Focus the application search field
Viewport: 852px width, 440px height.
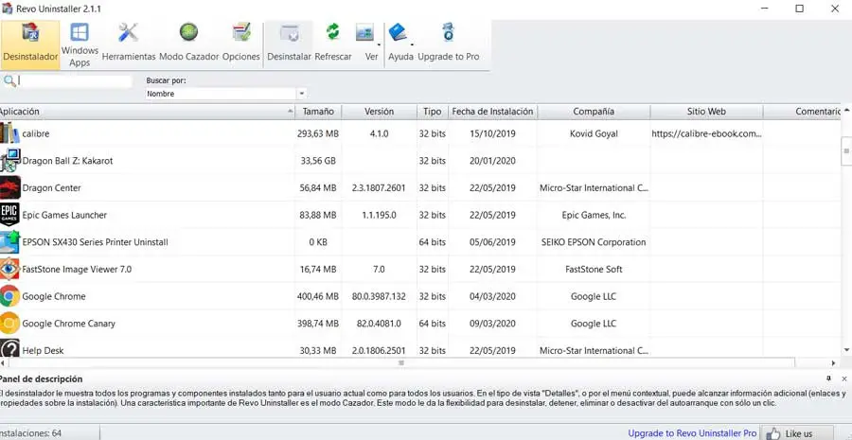tap(75, 81)
